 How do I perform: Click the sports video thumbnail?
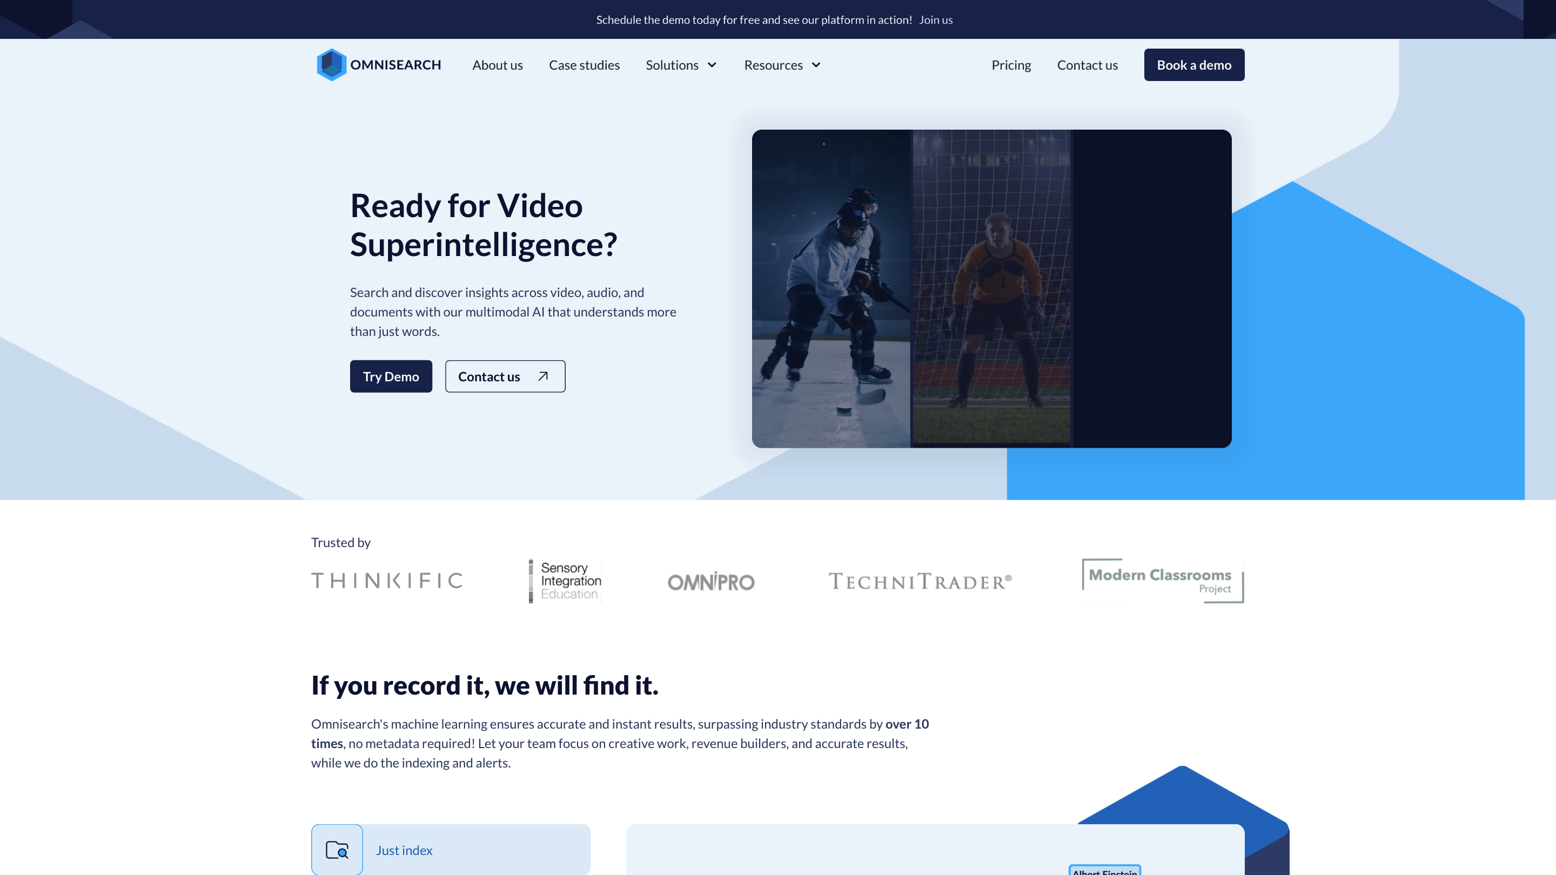pos(991,288)
